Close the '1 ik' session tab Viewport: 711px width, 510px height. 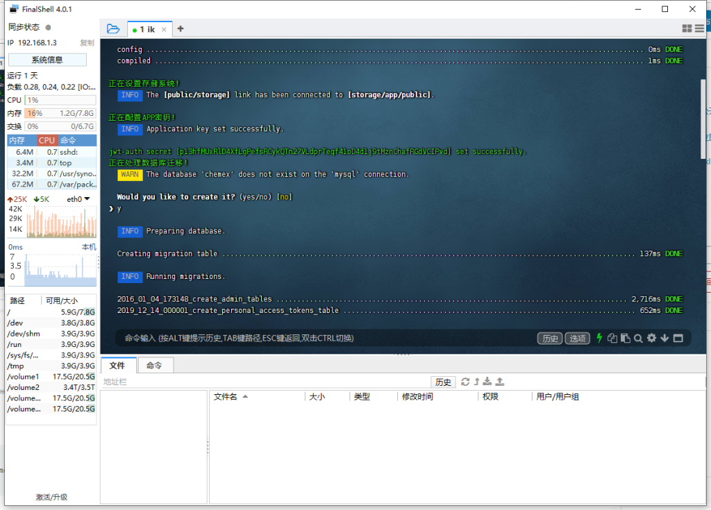[x=164, y=29]
